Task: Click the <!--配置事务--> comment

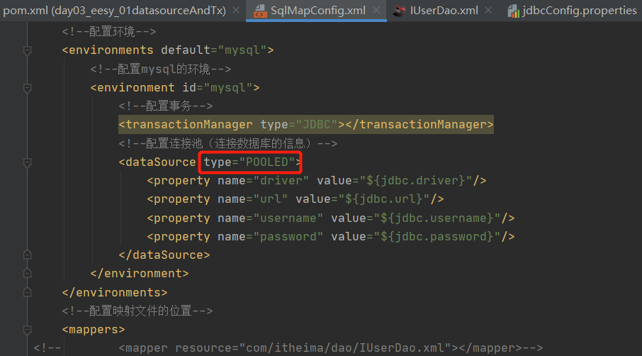Action: pyautogui.click(x=165, y=106)
